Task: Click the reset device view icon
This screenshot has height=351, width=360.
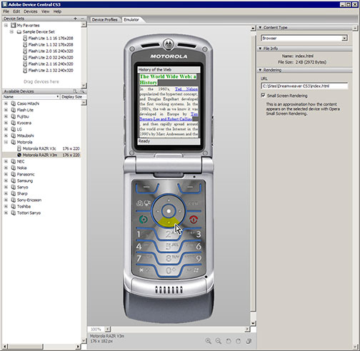Action: (249, 341)
